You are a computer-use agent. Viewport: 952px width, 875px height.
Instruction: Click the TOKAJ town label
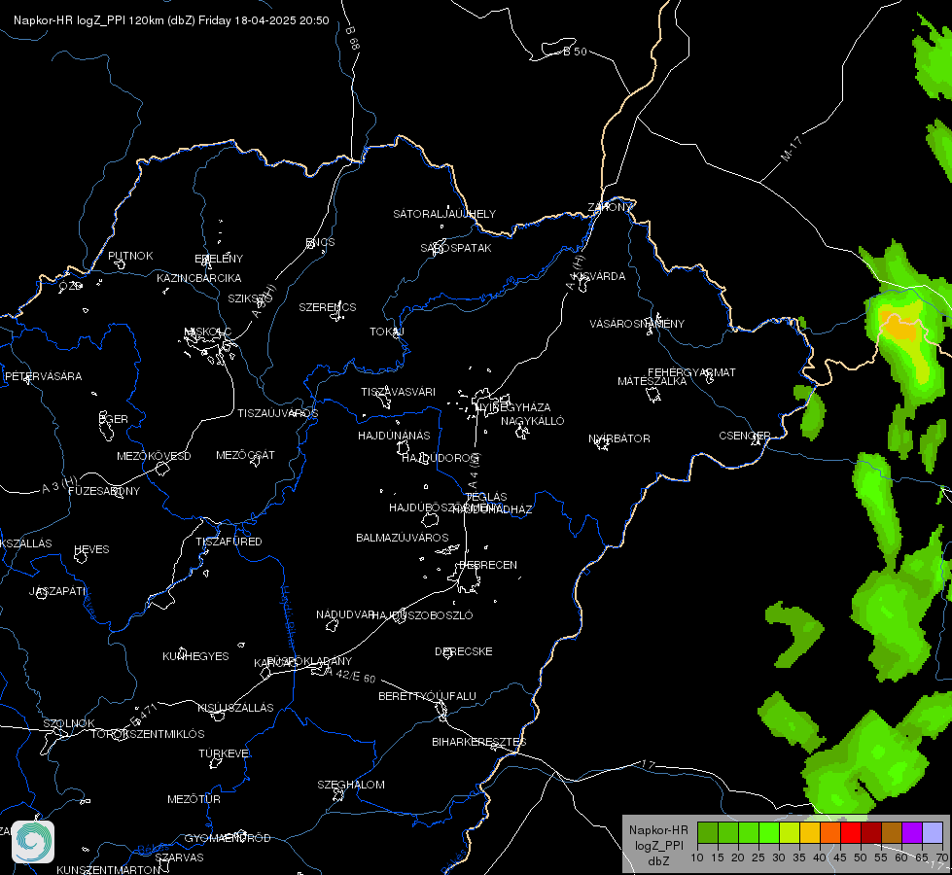387,332
